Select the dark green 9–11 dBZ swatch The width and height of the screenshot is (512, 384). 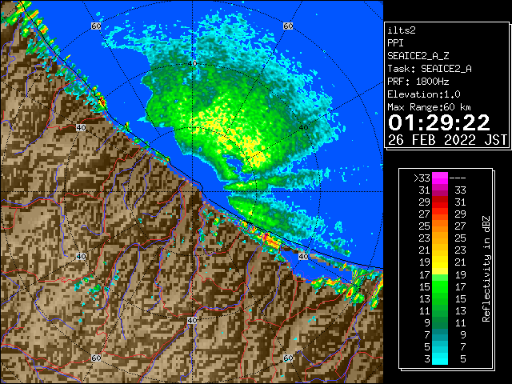pos(440,322)
